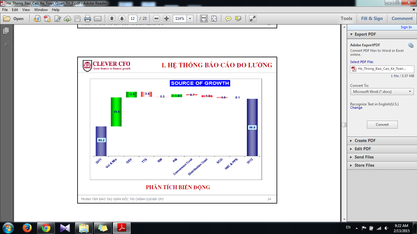417x234 pixels.
Task: Click the page number input field
Action: coord(133,19)
